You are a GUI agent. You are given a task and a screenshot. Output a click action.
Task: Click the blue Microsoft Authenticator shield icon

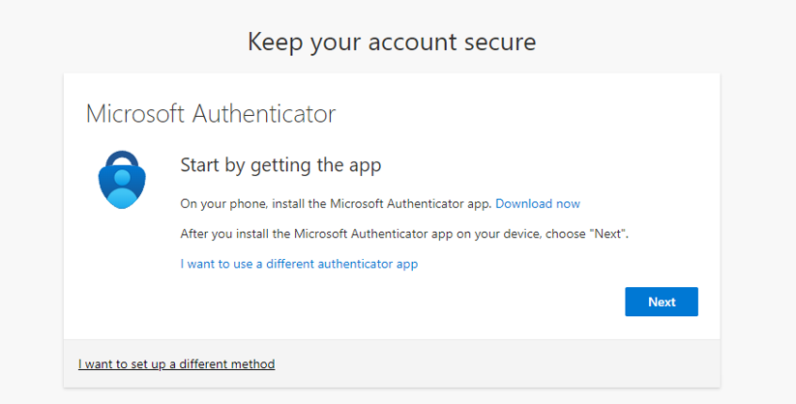(x=120, y=180)
